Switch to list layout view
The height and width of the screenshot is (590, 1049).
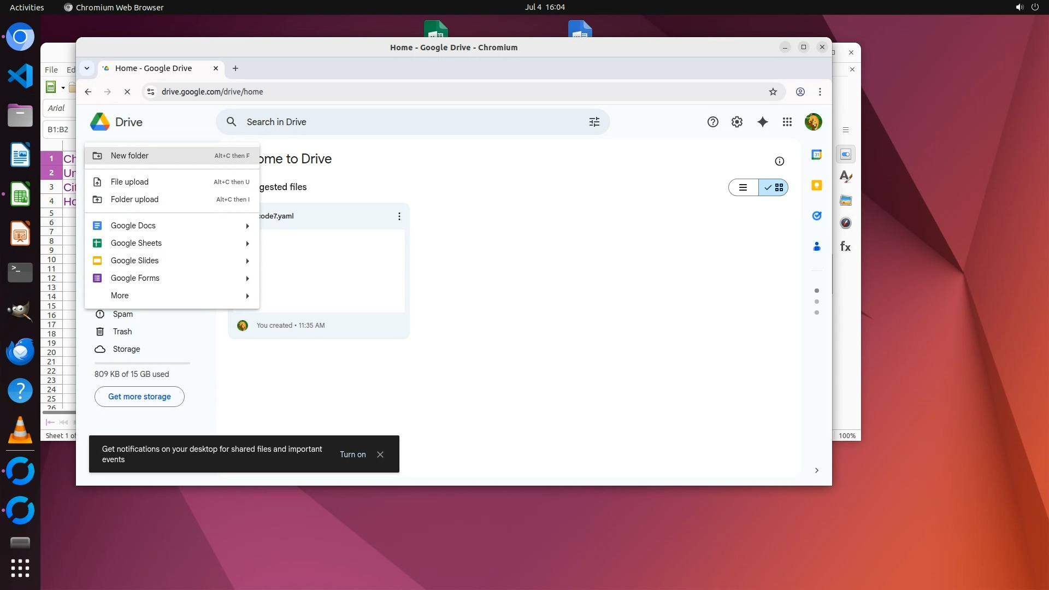pyautogui.click(x=743, y=187)
